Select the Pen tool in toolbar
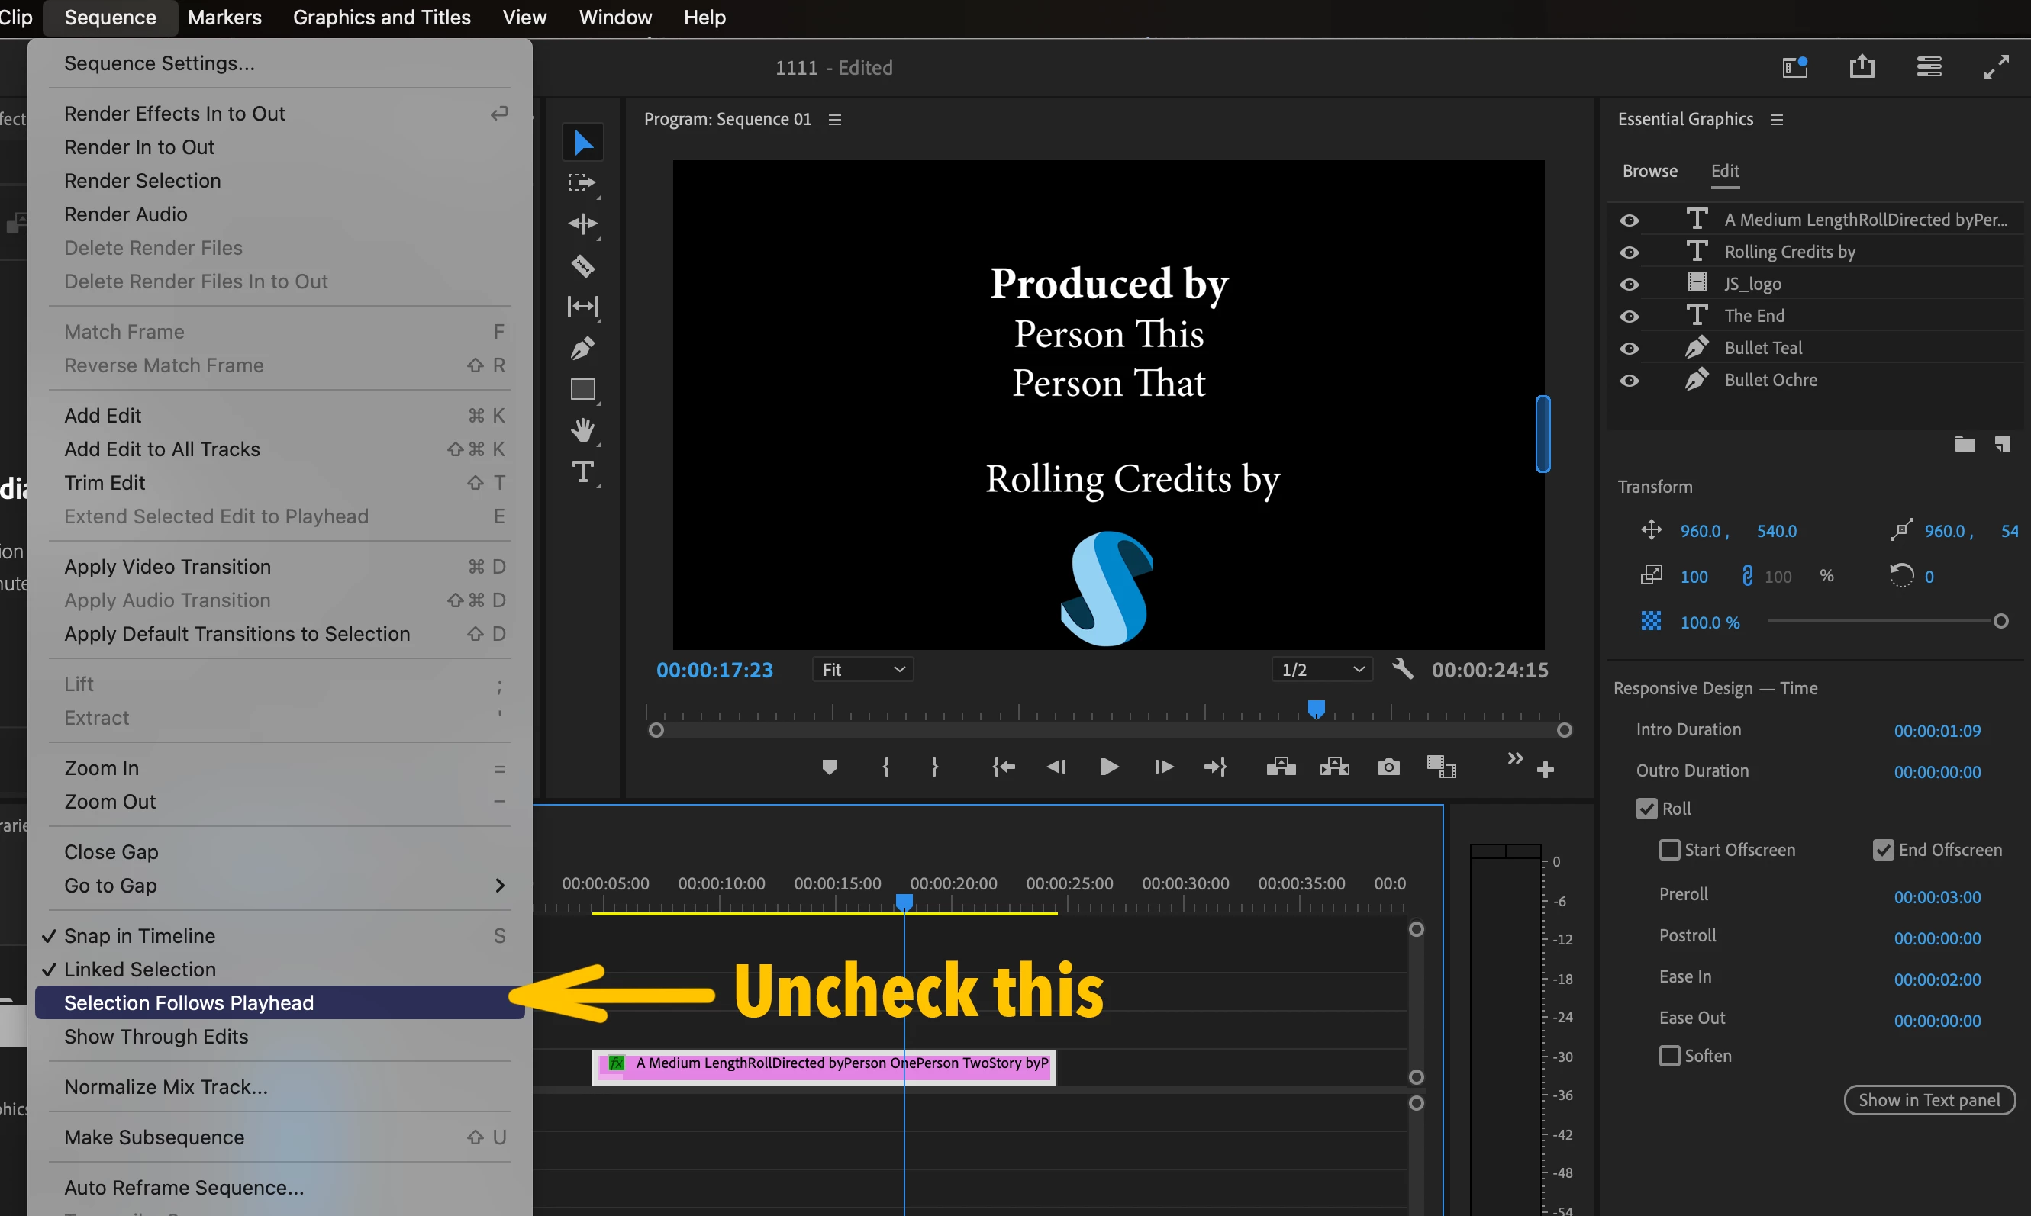 coord(583,349)
